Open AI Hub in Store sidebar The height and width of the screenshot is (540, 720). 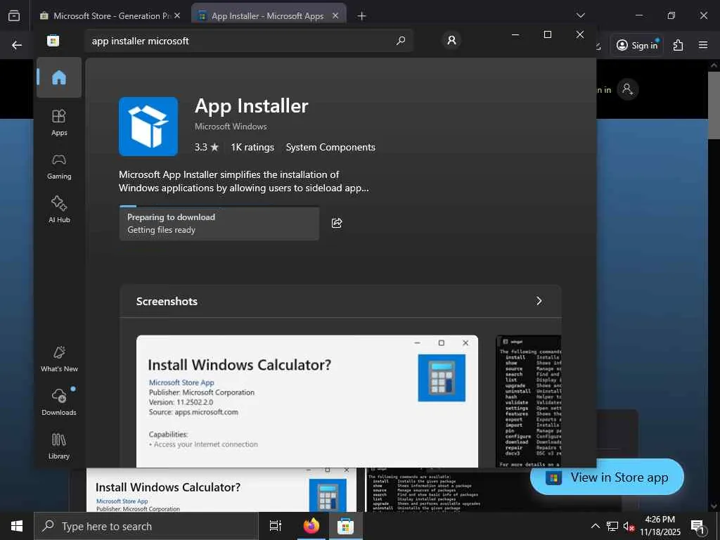59,210
